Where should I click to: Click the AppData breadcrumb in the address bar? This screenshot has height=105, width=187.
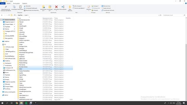pos(20,15)
